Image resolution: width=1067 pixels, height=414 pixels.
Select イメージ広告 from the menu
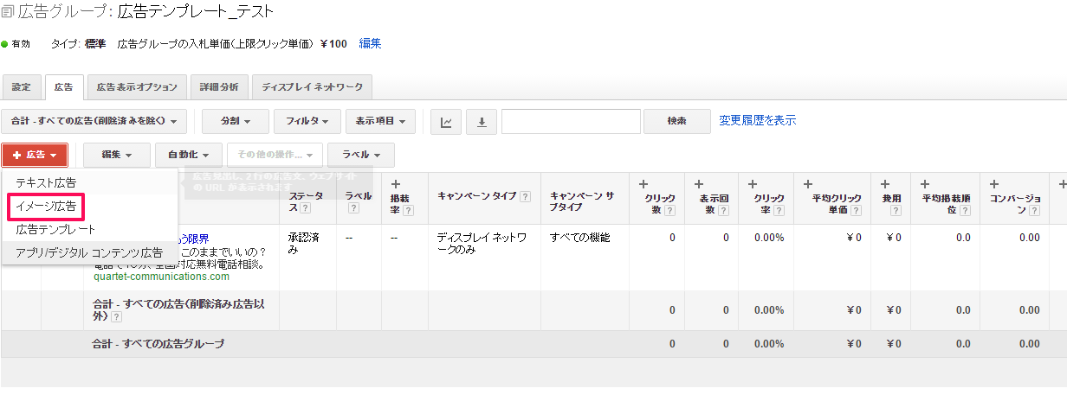pos(46,207)
